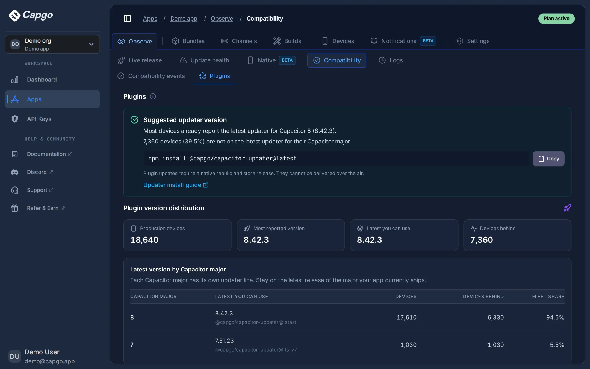Image resolution: width=590 pixels, height=369 pixels.
Task: Click the purple rocket icon beside distribution heading
Action: [x=567, y=208]
